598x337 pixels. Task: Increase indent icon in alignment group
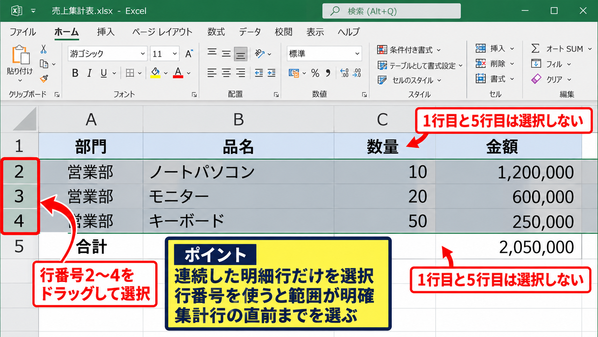click(x=271, y=73)
